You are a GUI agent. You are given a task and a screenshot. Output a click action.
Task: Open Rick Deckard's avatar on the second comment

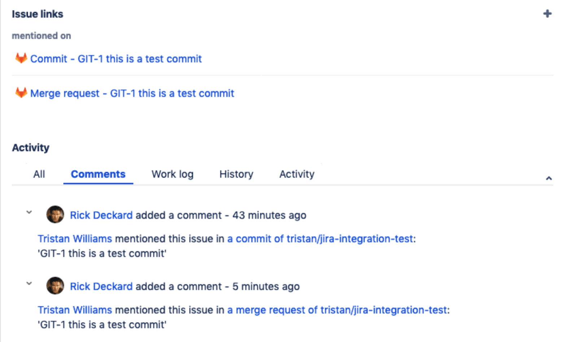point(55,285)
